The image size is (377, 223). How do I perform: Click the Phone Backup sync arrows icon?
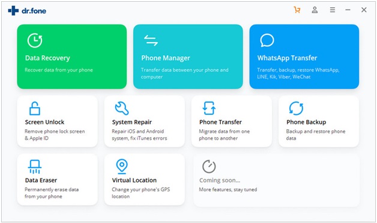[296, 108]
